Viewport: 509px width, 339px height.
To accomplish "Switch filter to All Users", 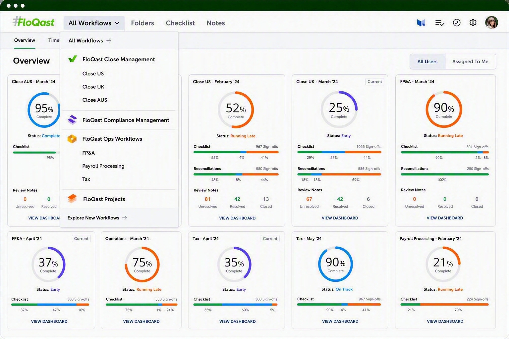I will point(427,62).
